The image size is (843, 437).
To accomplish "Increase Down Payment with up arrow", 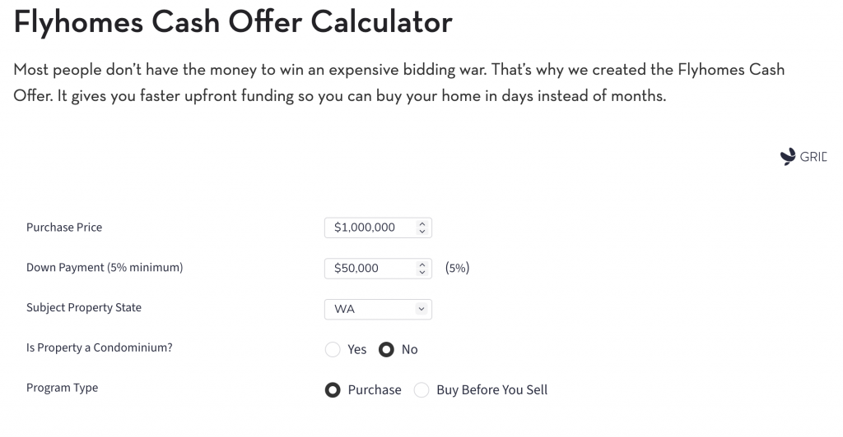I will click(x=422, y=264).
